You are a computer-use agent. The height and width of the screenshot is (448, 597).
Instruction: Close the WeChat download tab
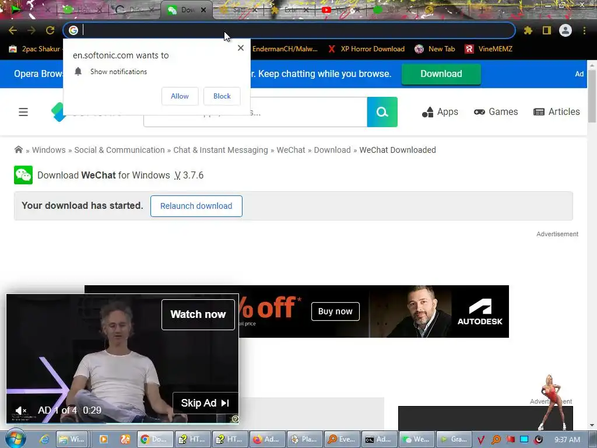203,10
